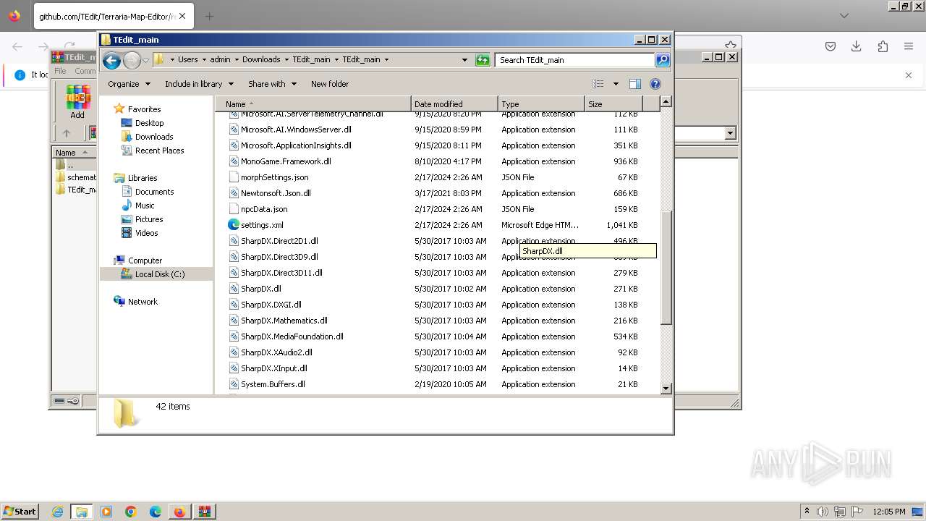Select npcData.json file
Image resolution: width=926 pixels, height=521 pixels.
(x=264, y=209)
